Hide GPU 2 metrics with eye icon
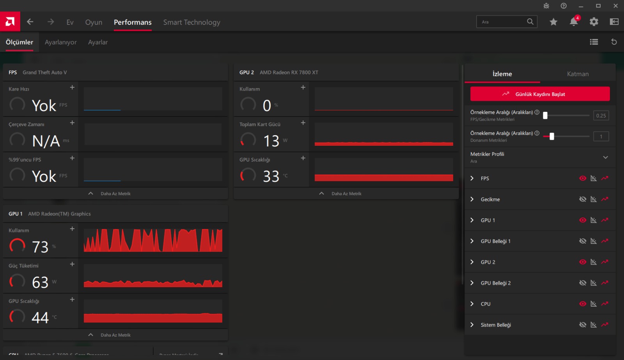Screen dimensions: 624x360 click(583, 262)
